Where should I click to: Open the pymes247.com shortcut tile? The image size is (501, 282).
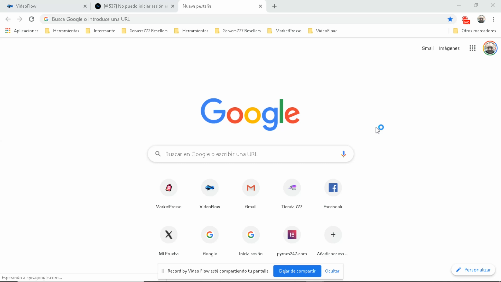click(x=292, y=241)
